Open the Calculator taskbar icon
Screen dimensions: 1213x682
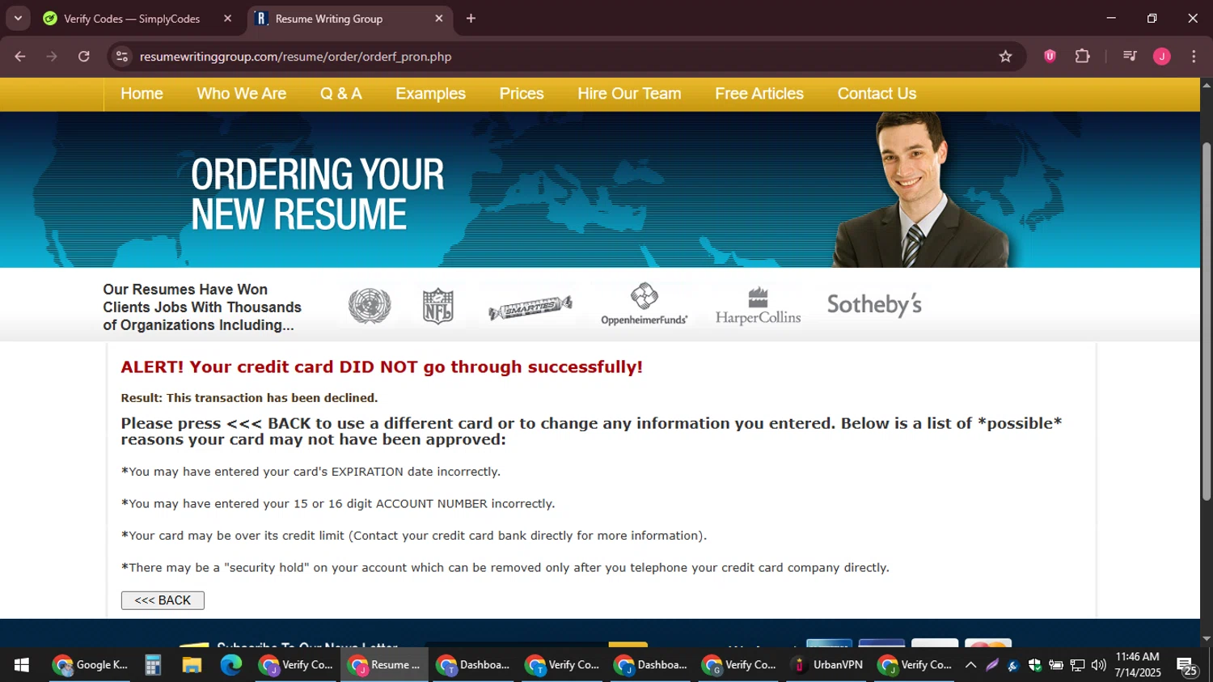point(153,665)
